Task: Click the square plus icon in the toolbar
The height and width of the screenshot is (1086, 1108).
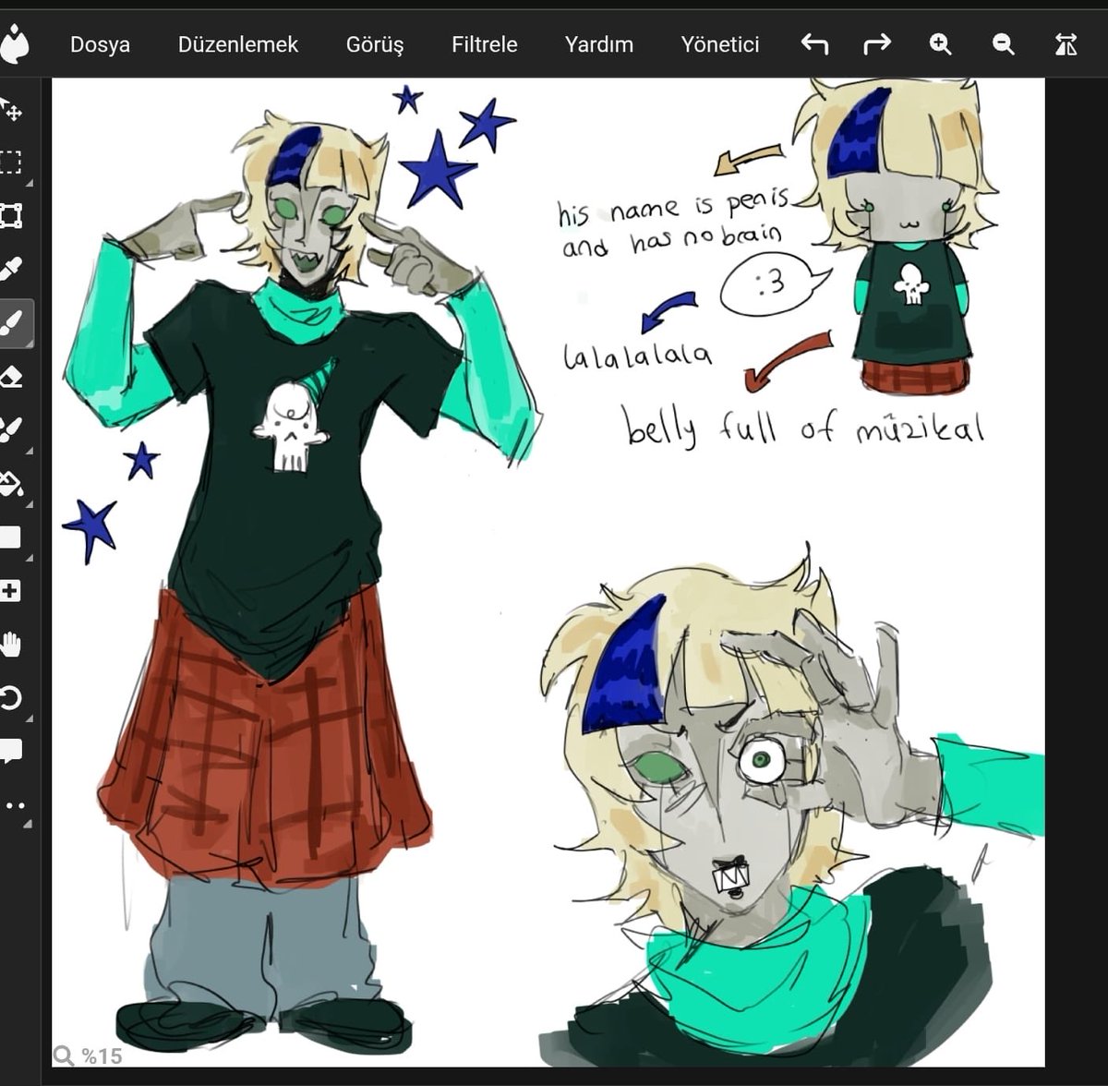Action: tap(10, 591)
